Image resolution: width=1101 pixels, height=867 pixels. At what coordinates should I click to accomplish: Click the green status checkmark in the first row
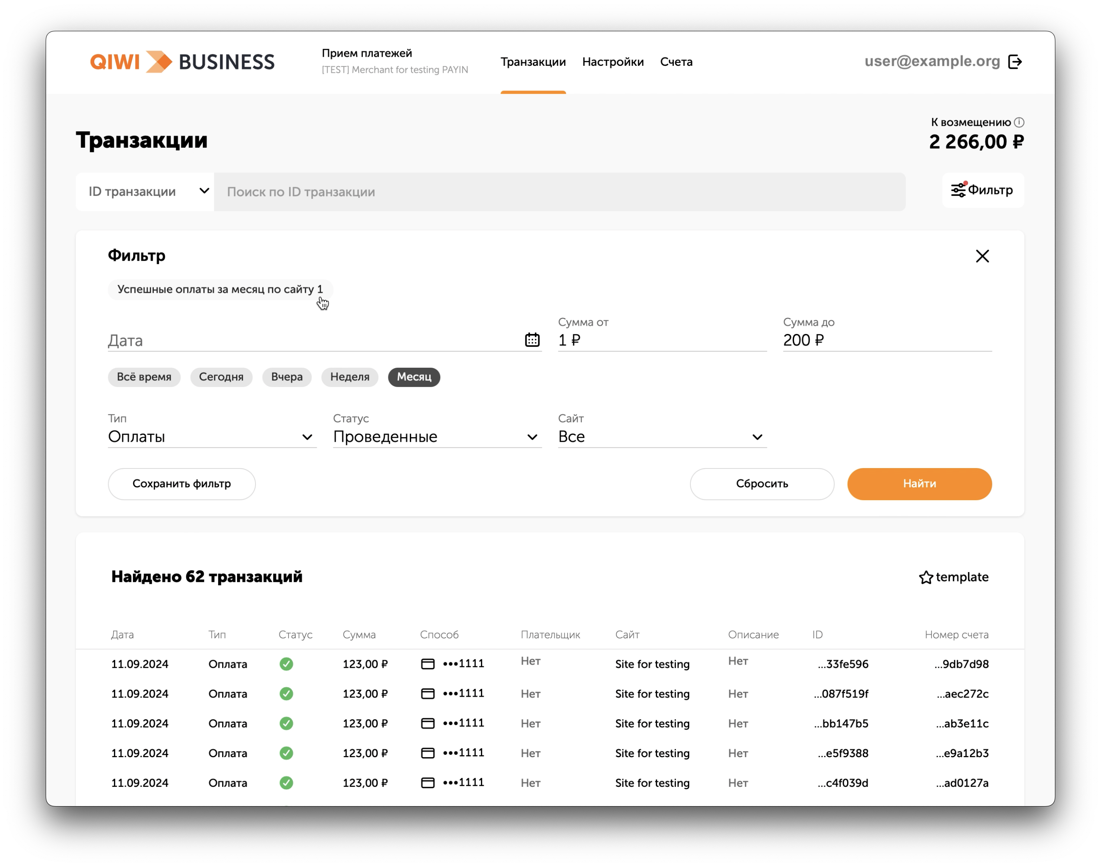286,664
